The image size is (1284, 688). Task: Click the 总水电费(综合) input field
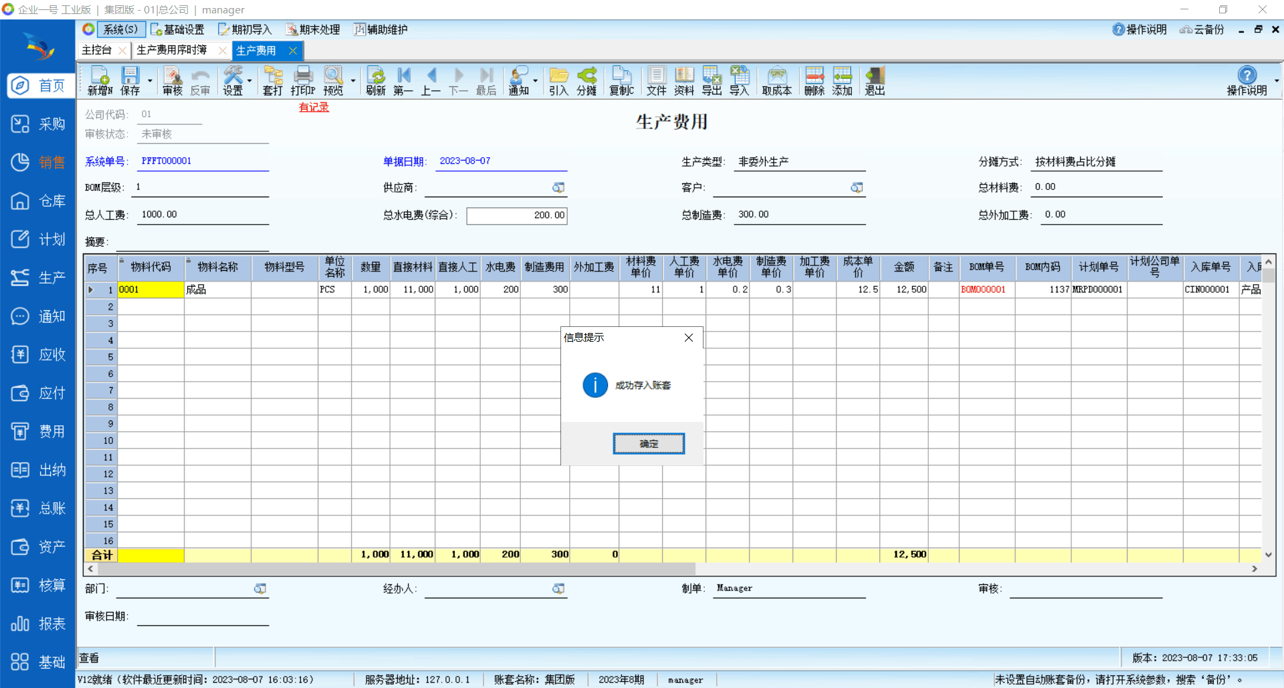[x=516, y=215]
